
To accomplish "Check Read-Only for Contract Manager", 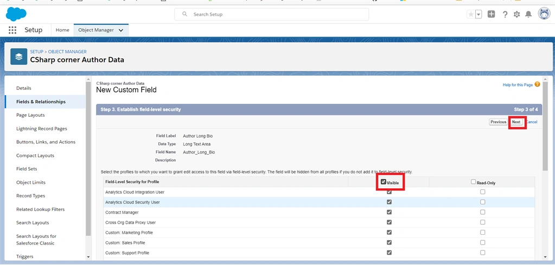I will pyautogui.click(x=482, y=212).
